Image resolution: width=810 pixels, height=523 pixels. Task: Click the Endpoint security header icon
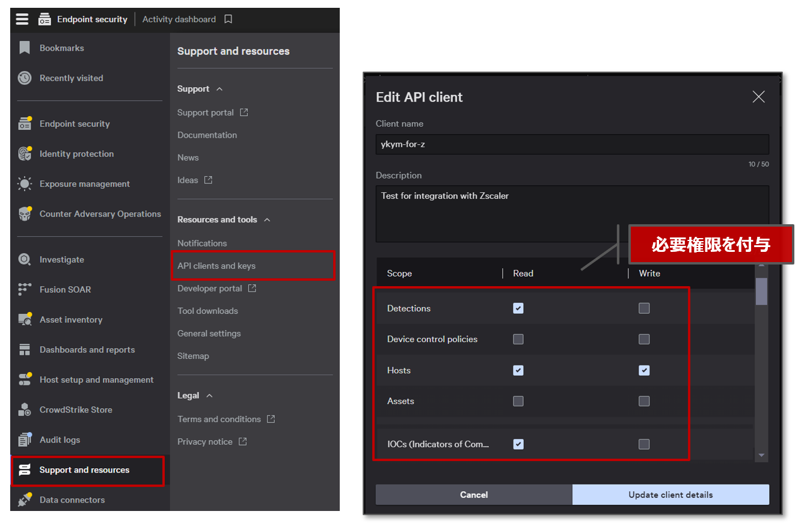[44, 20]
